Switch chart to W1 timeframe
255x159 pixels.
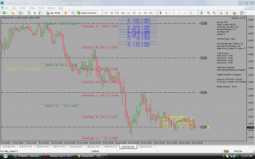pyautogui.click(x=145, y=13)
